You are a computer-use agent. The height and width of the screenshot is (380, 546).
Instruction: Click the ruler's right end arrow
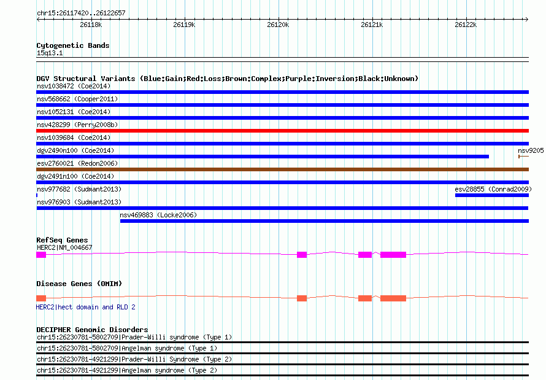tap(526, 20)
